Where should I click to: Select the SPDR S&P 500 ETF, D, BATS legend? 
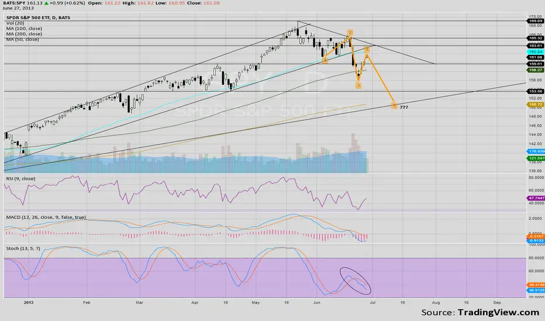pyautogui.click(x=38, y=18)
